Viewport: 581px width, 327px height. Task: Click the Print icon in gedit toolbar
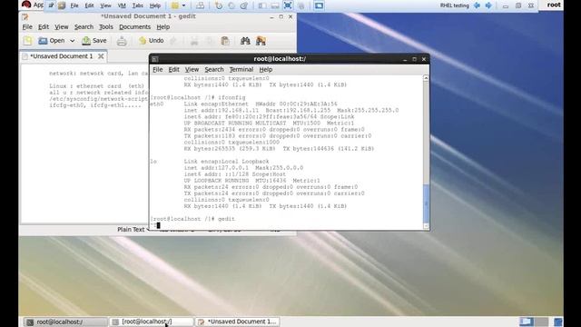[122, 41]
